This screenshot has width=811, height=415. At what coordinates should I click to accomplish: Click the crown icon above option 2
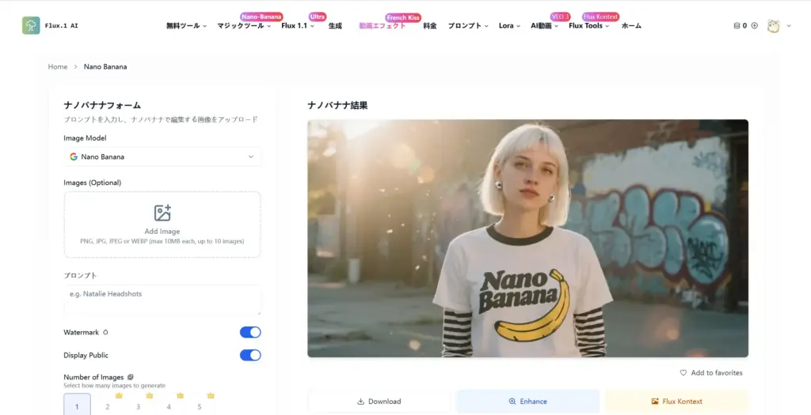click(x=119, y=396)
